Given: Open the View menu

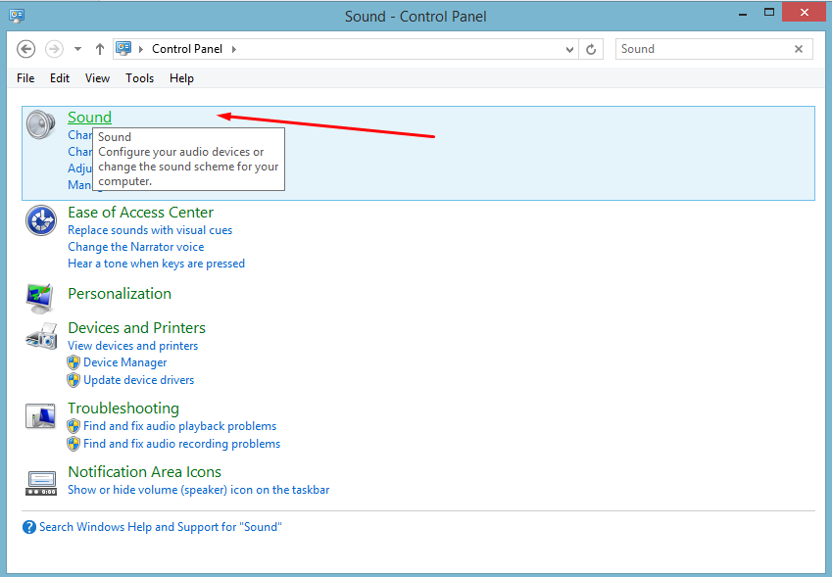Looking at the screenshot, I should (x=97, y=77).
